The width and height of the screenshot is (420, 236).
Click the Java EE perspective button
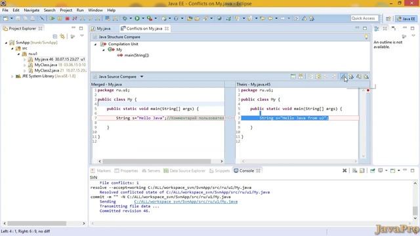(x=406, y=18)
